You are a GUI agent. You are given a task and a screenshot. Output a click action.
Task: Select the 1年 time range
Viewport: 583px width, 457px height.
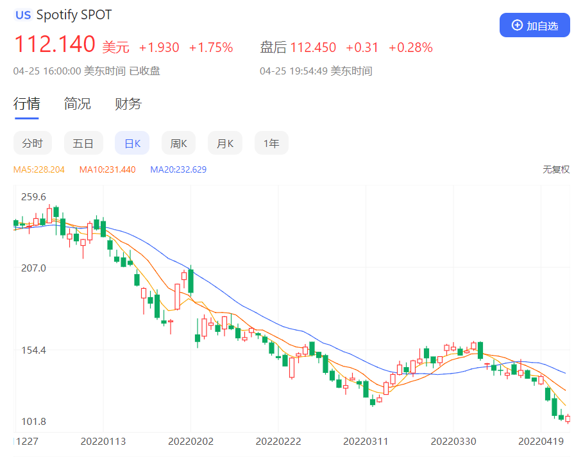tap(271, 143)
